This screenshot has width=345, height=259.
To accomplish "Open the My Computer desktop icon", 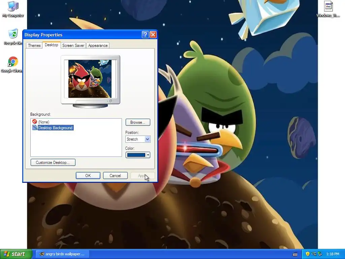I will point(13,9).
